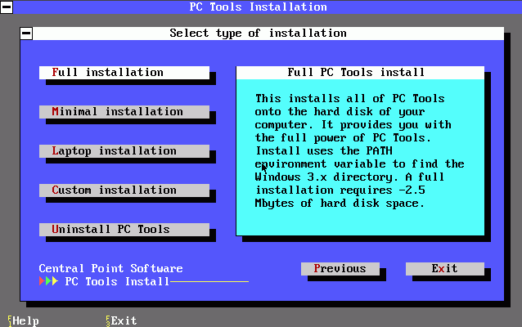The image size is (522, 327).
Task: Select Minimal installation button
Action: click(x=124, y=112)
